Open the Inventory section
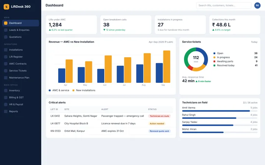The width and height of the screenshot is (265, 165). point(21,91)
